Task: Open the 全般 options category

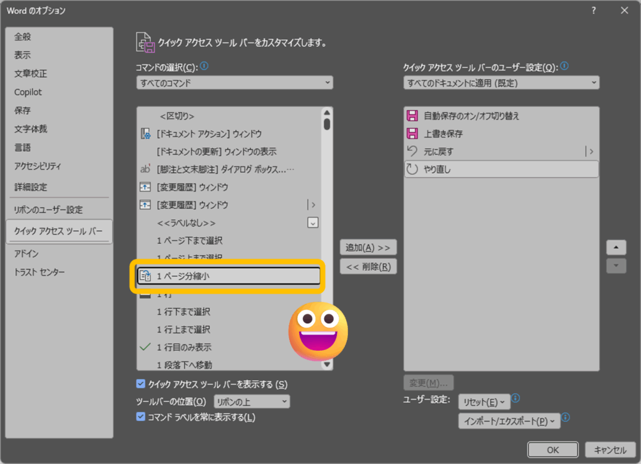Action: coord(23,37)
